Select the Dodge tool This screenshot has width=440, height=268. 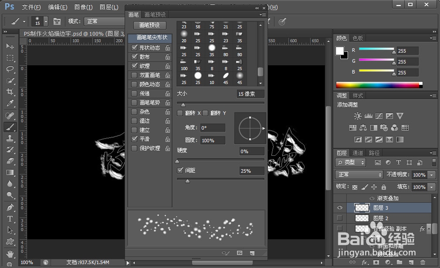(10, 195)
